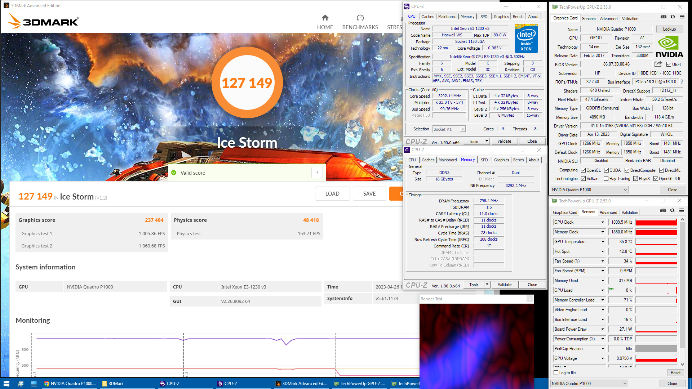Click the Reset button in GPU-Z Sensors
Screen dimensions: 692x389
click(x=675, y=373)
